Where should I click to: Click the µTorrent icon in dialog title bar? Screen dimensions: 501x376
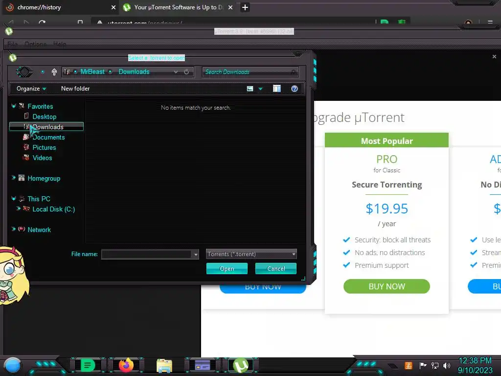[13, 58]
